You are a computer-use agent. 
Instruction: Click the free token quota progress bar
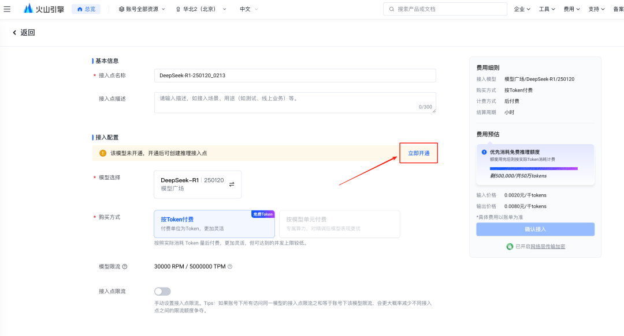(534, 168)
